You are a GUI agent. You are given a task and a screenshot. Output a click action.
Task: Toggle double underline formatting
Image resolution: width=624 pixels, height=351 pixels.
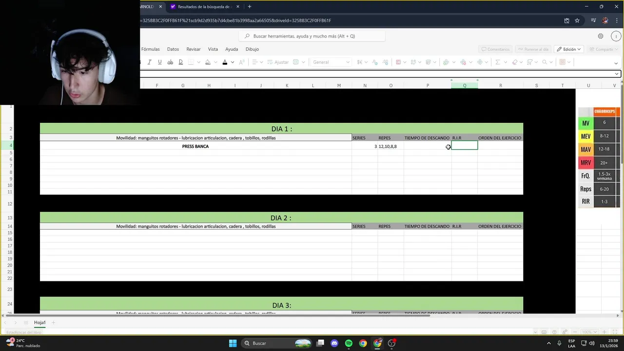pyautogui.click(x=180, y=62)
